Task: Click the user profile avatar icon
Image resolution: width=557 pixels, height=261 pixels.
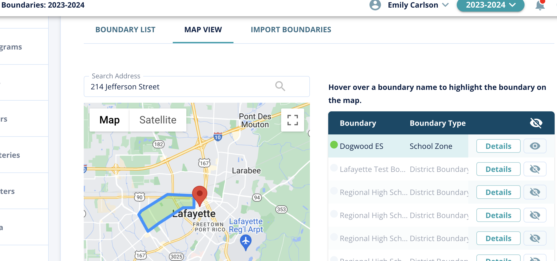Action: coord(375,5)
